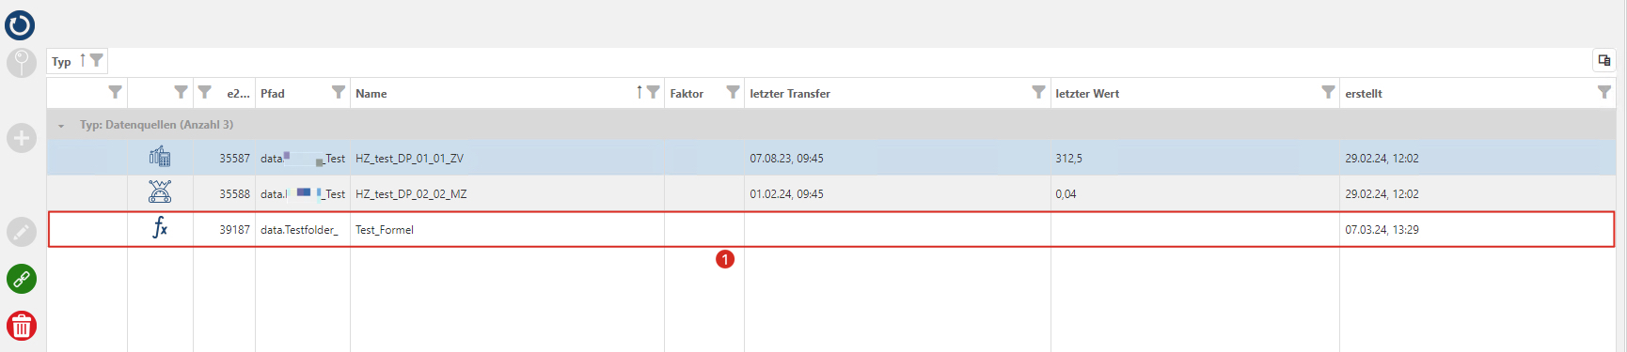1627x352 pixels.
Task: Open filter for first blank column
Action: point(115,92)
